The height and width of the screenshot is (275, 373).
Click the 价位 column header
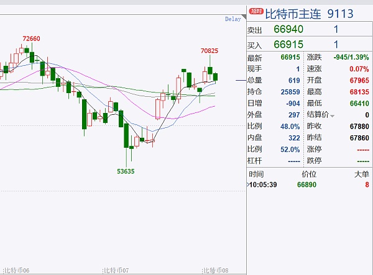(x=309, y=174)
